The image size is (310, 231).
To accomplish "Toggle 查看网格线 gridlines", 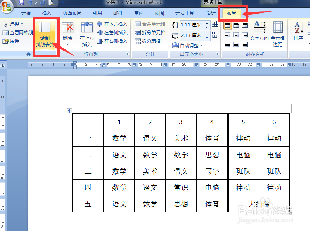I will pyautogui.click(x=18, y=33).
